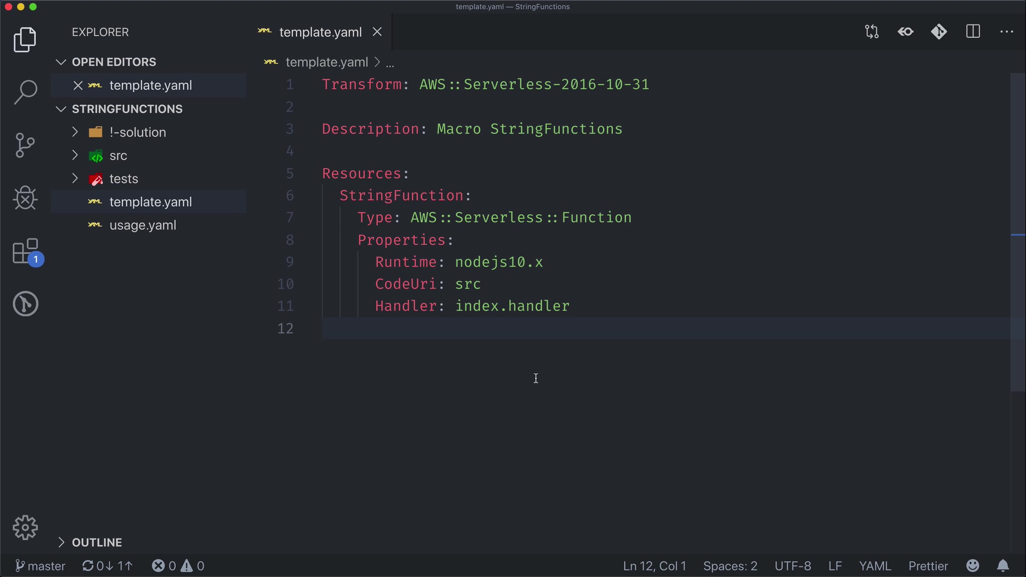Screen dimensions: 1026x577
Task: Open the Extensions view with badge
Action: 25,251
